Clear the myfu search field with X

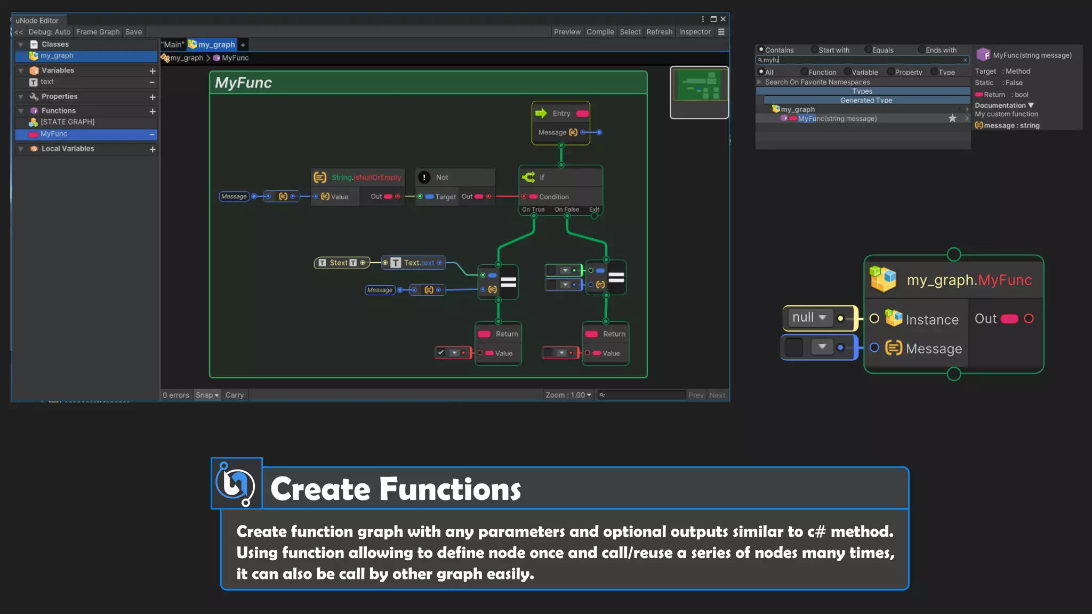click(965, 60)
